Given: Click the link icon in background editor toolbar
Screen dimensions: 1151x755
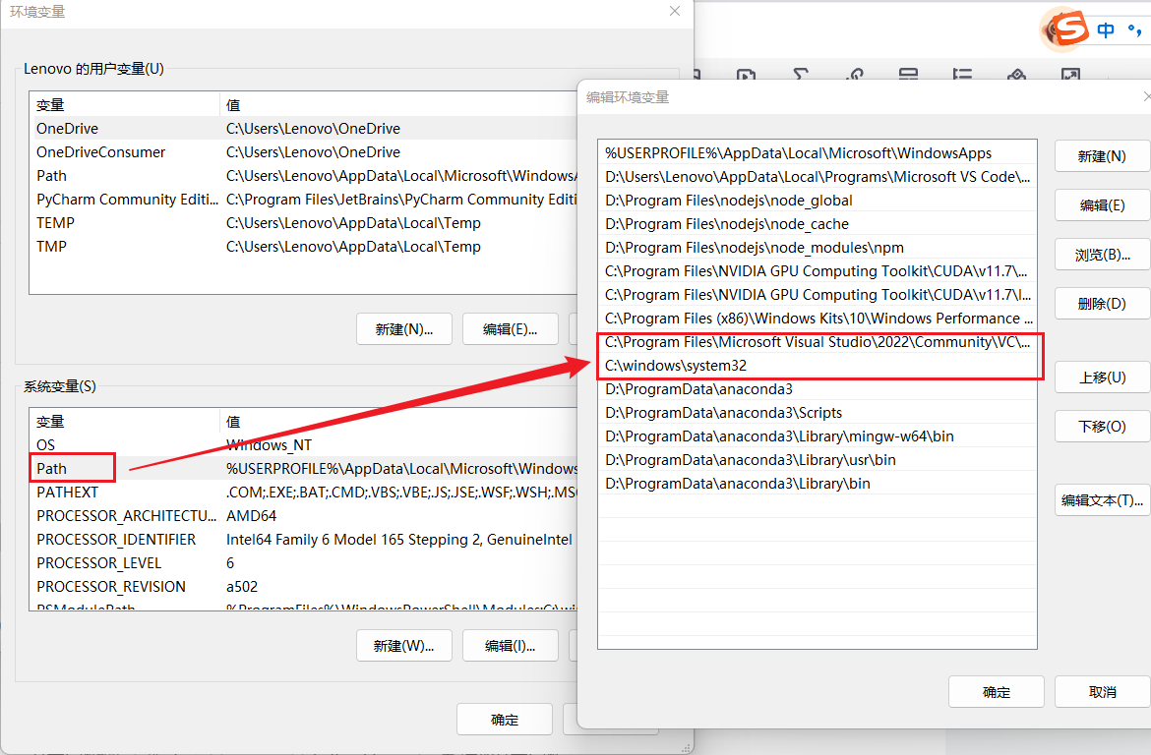Looking at the screenshot, I should coord(855,74).
